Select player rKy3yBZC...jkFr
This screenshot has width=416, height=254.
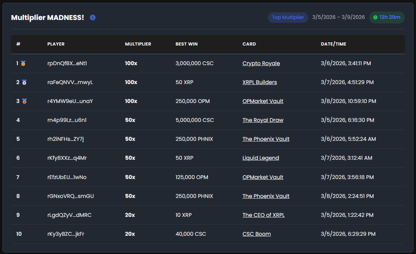tap(66, 234)
